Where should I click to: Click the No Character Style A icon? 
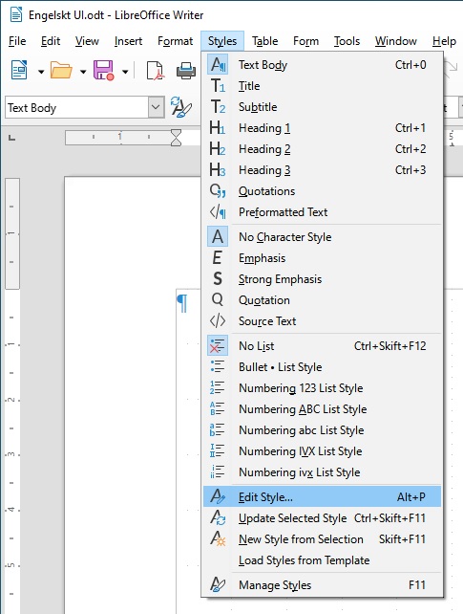218,237
